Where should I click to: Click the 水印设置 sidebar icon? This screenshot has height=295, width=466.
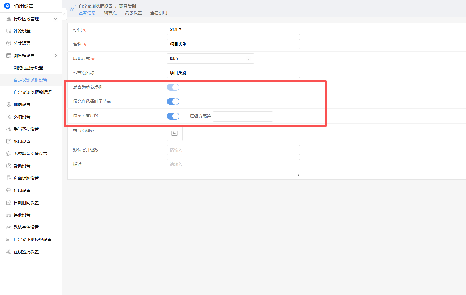9,141
